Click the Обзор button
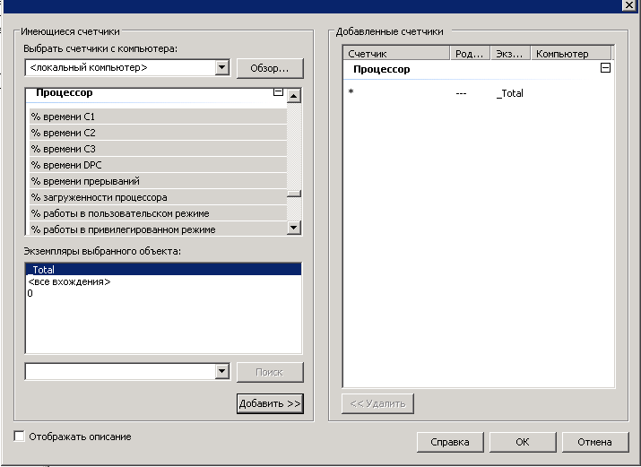Image resolution: width=641 pixels, height=467 pixels. [269, 68]
